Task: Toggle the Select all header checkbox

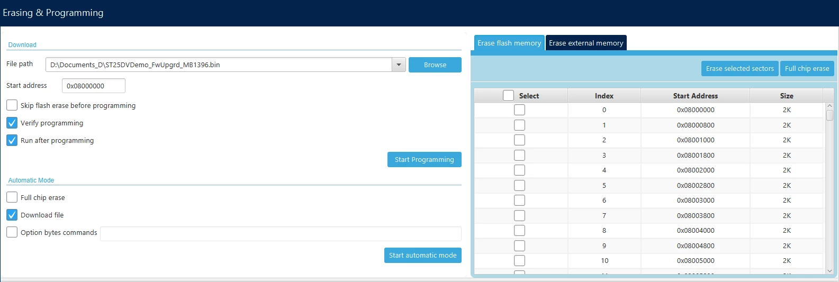Action: pyautogui.click(x=508, y=96)
